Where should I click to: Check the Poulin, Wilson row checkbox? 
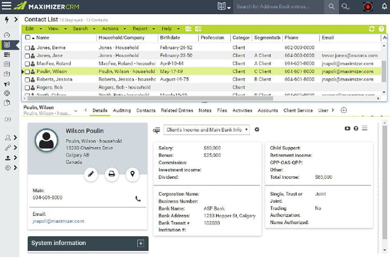(27, 72)
